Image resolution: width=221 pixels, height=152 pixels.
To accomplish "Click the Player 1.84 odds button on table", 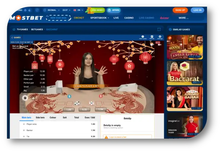I will click(x=69, y=110).
